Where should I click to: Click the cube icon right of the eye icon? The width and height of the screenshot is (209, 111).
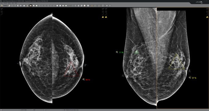24,6
